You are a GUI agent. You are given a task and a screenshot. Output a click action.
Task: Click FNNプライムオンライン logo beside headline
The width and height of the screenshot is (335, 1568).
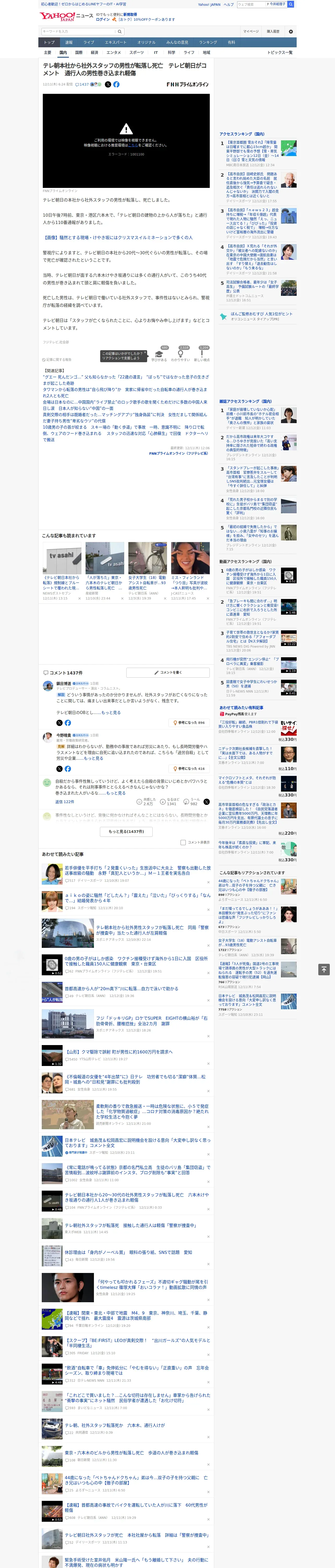coord(187,85)
